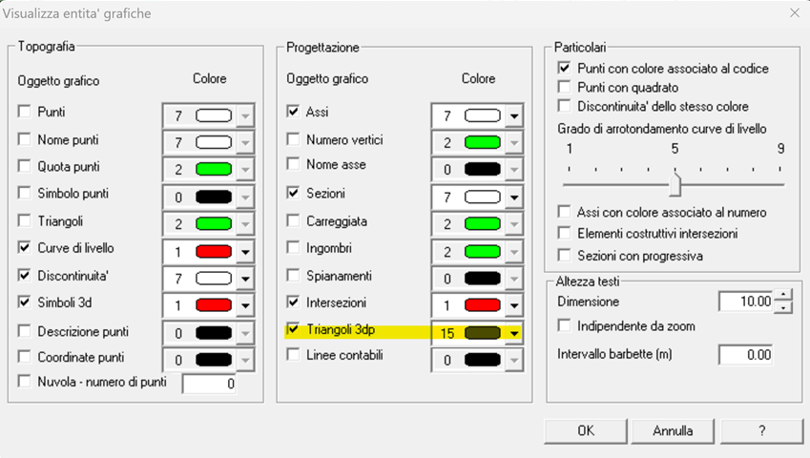Click the white Sezioni color swatch
The image size is (810, 458).
click(x=484, y=197)
